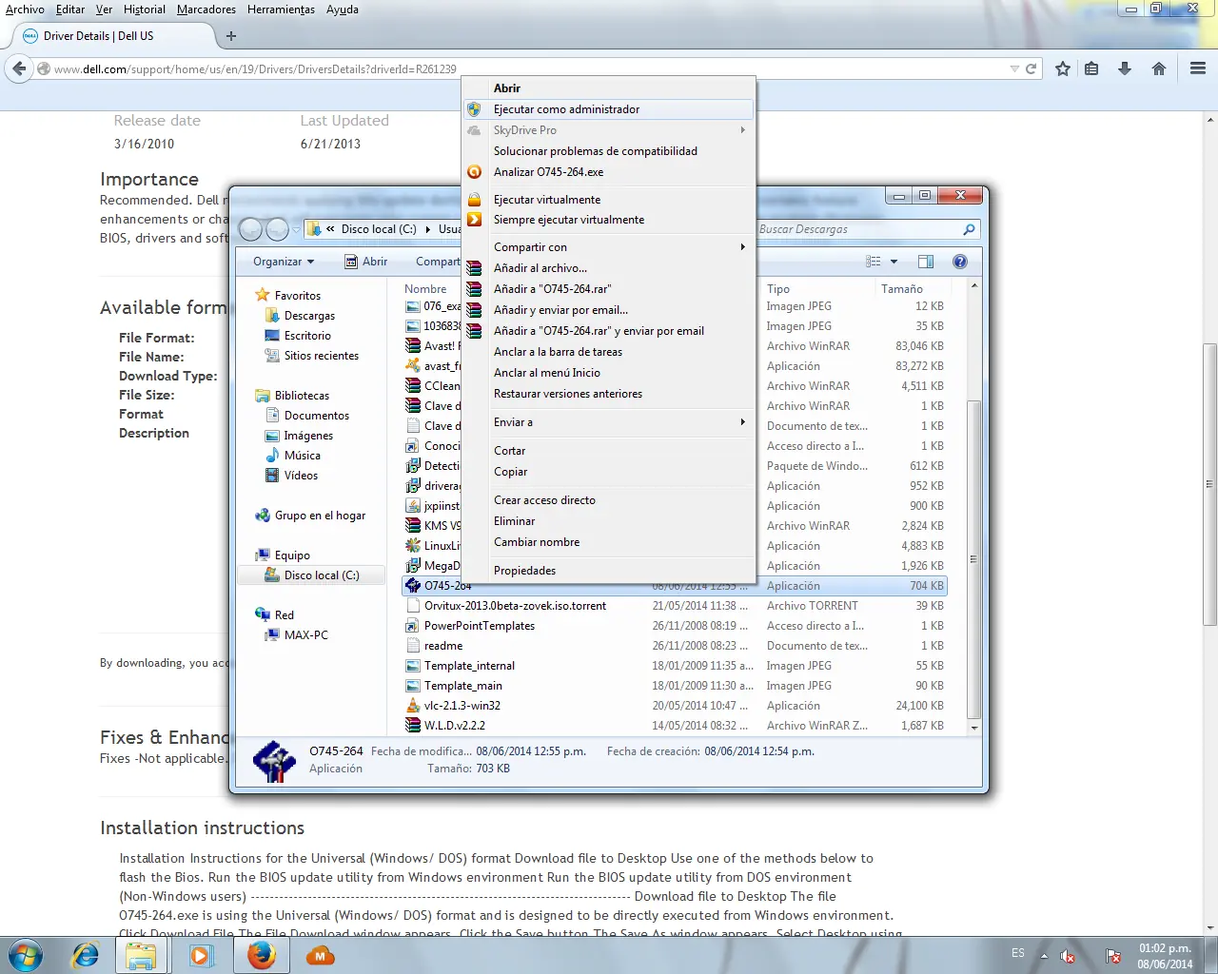
Task: Click 'Propiedades' in the context menu
Action: (x=524, y=570)
